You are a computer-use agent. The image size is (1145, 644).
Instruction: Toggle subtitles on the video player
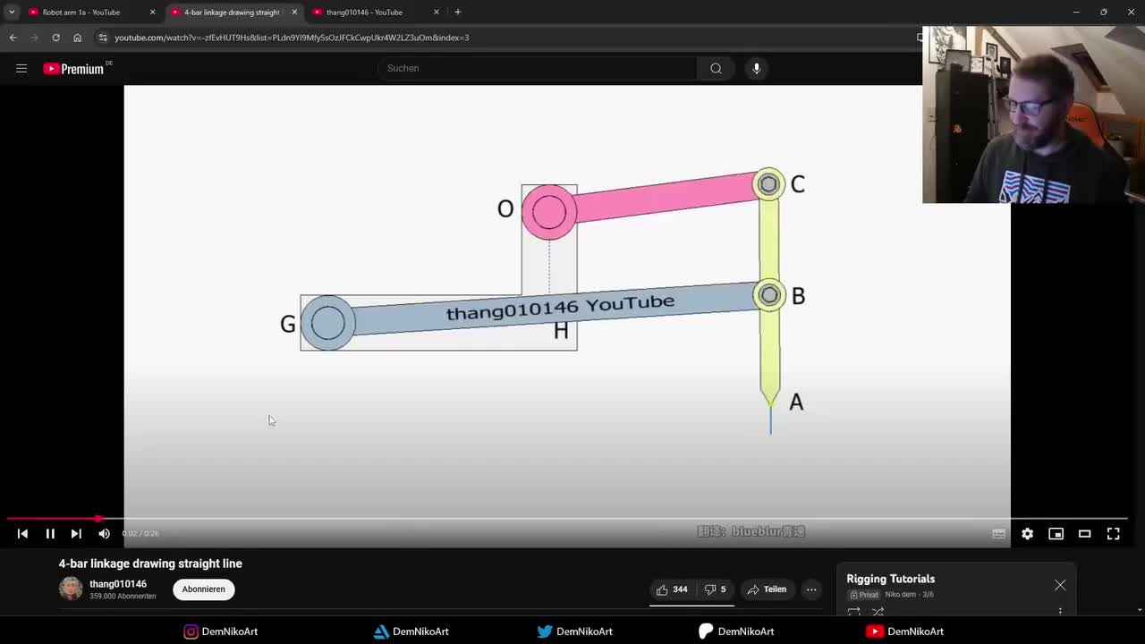point(998,533)
